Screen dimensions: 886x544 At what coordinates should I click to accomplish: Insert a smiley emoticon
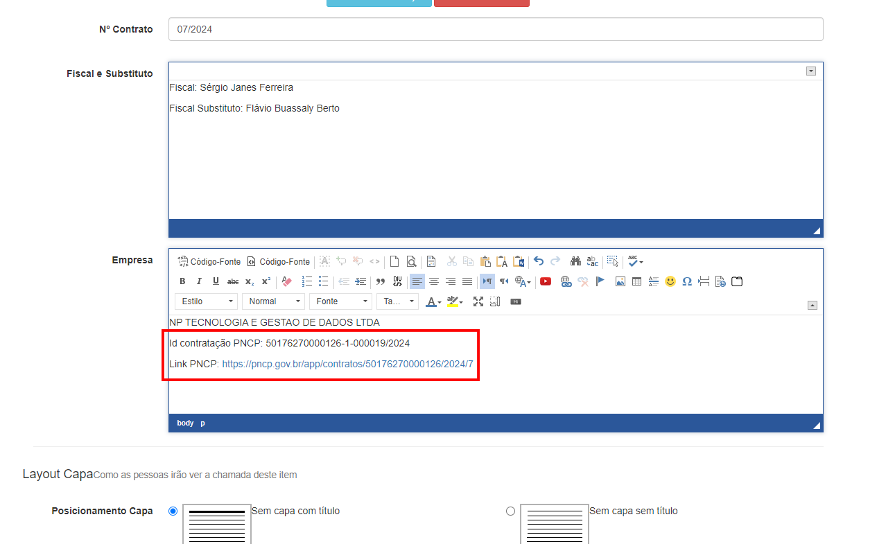click(x=670, y=281)
